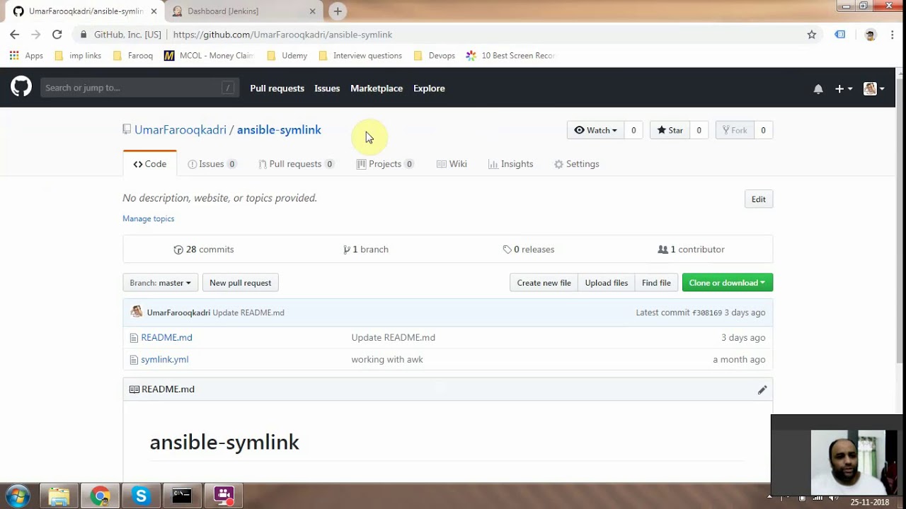The width and height of the screenshot is (906, 509).
Task: Open the Manage topics link
Action: [149, 218]
